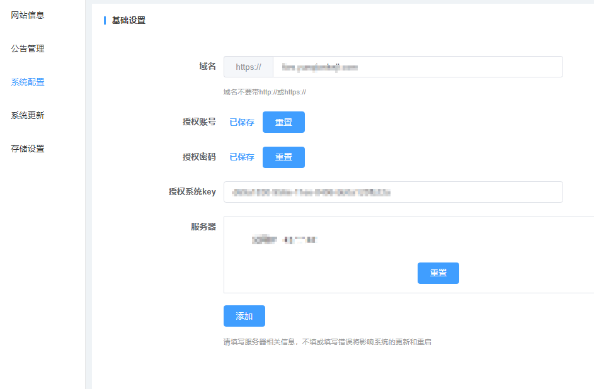Reset the 授权账号 with 重置 button

(283, 122)
